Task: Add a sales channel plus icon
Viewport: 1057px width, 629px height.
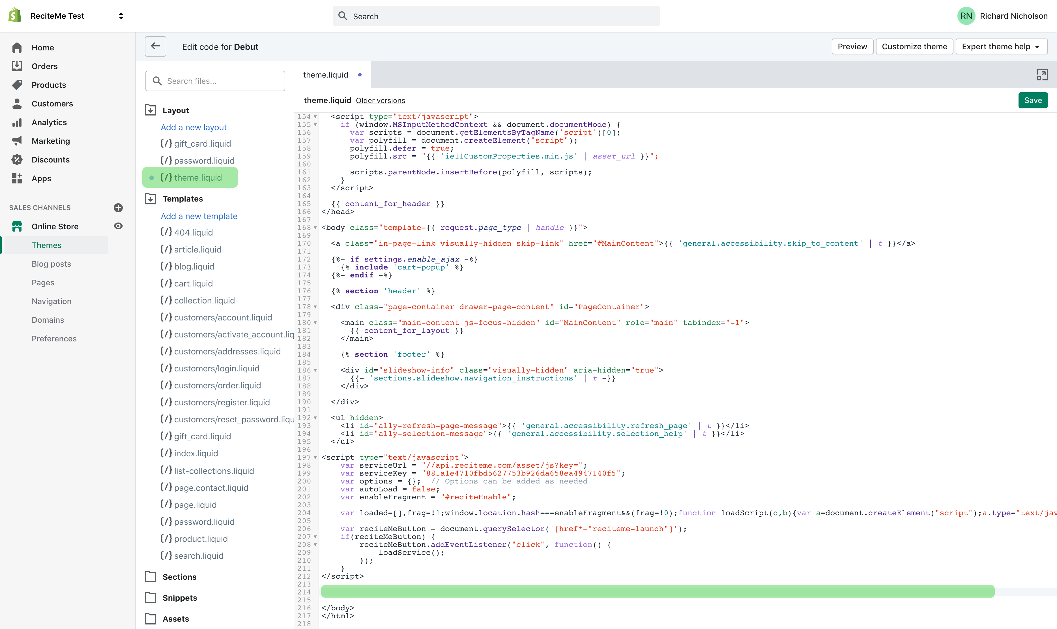Action: click(x=118, y=208)
